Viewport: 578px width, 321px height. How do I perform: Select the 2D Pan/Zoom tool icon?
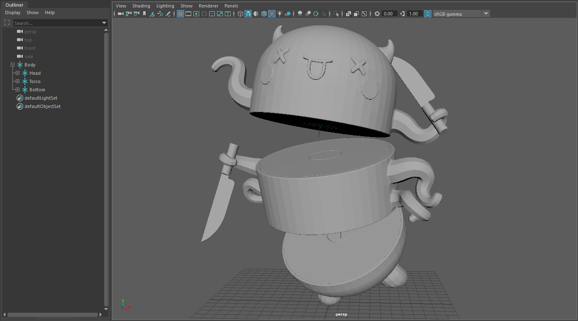click(160, 14)
